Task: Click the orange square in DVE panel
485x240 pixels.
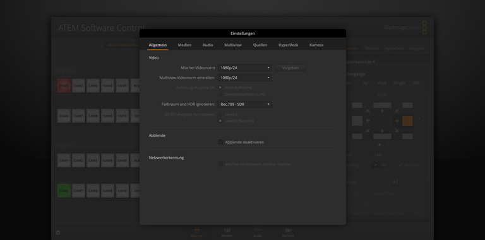Action: (407, 121)
